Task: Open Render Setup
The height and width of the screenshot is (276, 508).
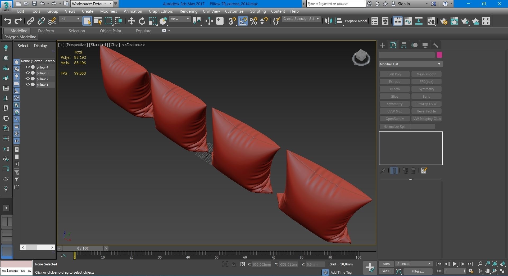Action: [444, 21]
